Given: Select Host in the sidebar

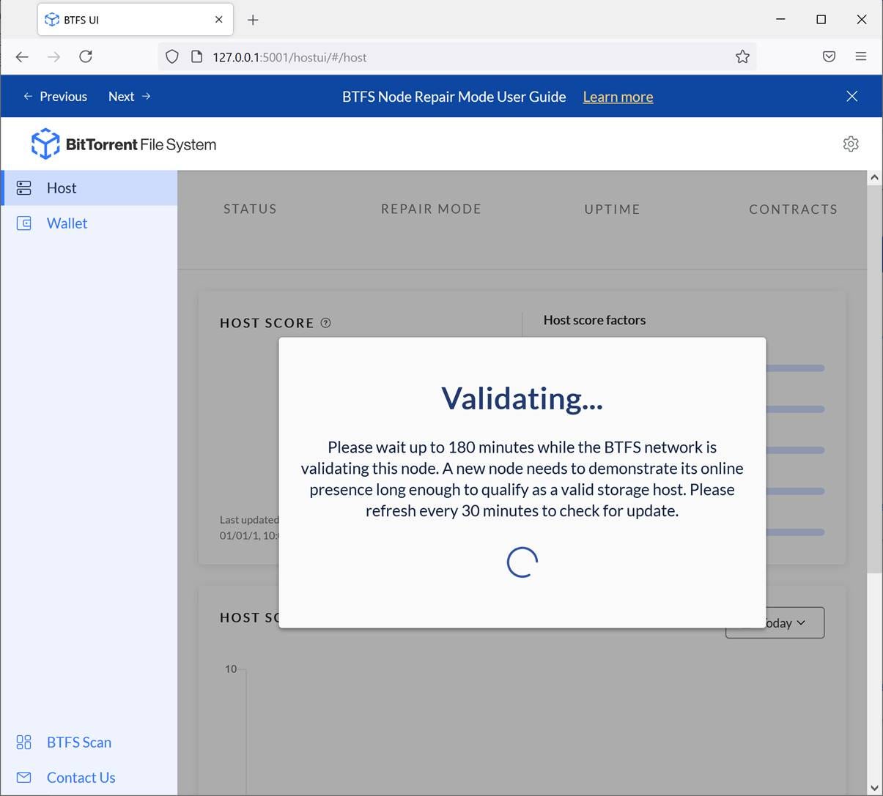Looking at the screenshot, I should click(x=89, y=188).
